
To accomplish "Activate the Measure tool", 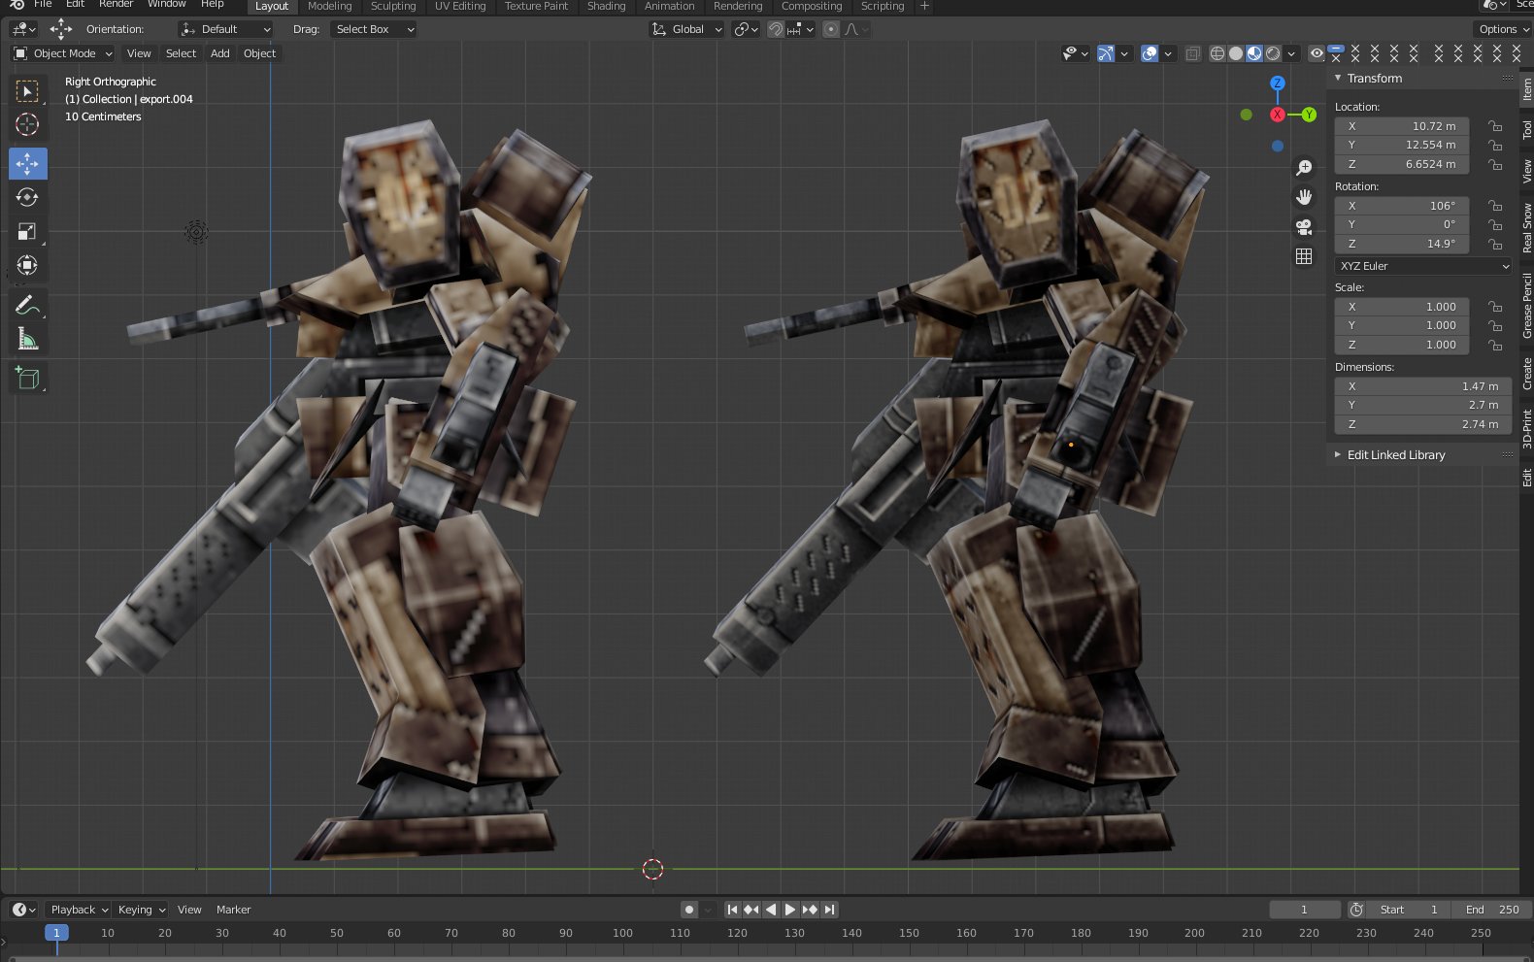I will click(x=27, y=340).
